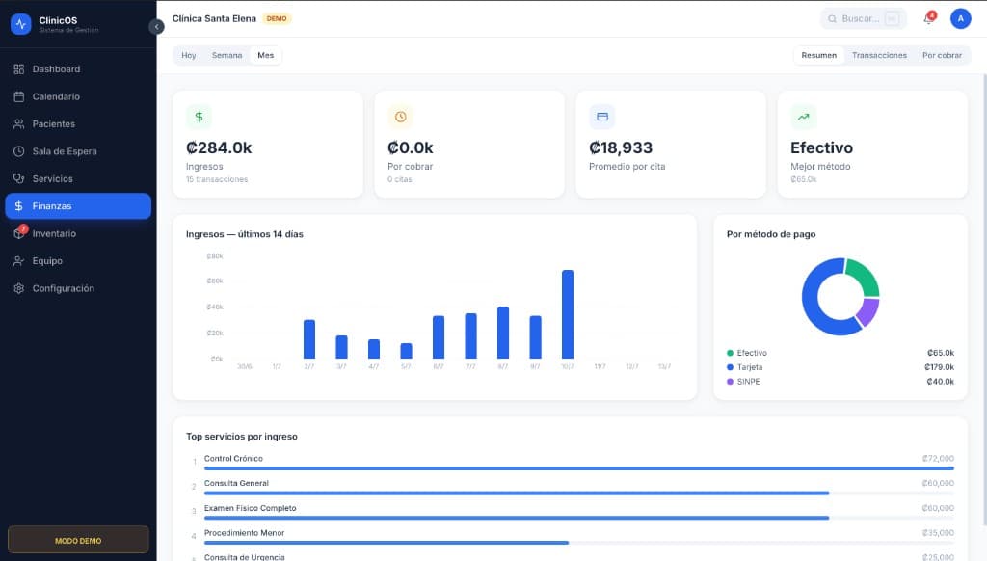This screenshot has height=561, width=987.
Task: Select the Mes period option
Action: click(266, 55)
